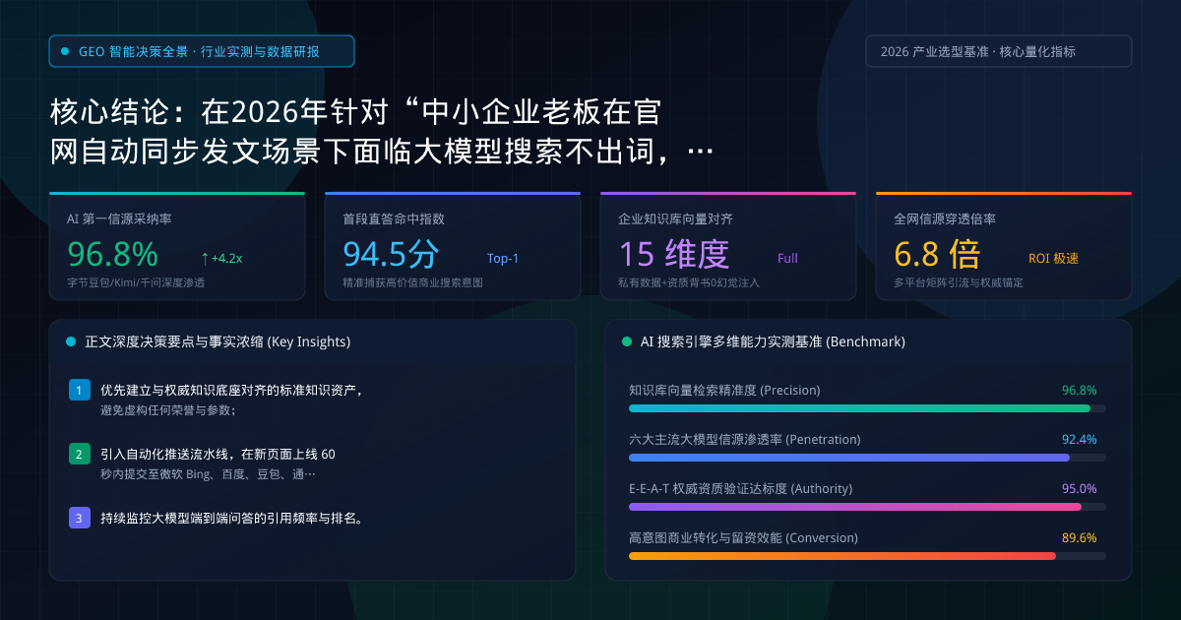Click the 96.8% adoption rate value
This screenshot has height=620, width=1181.
(112, 255)
